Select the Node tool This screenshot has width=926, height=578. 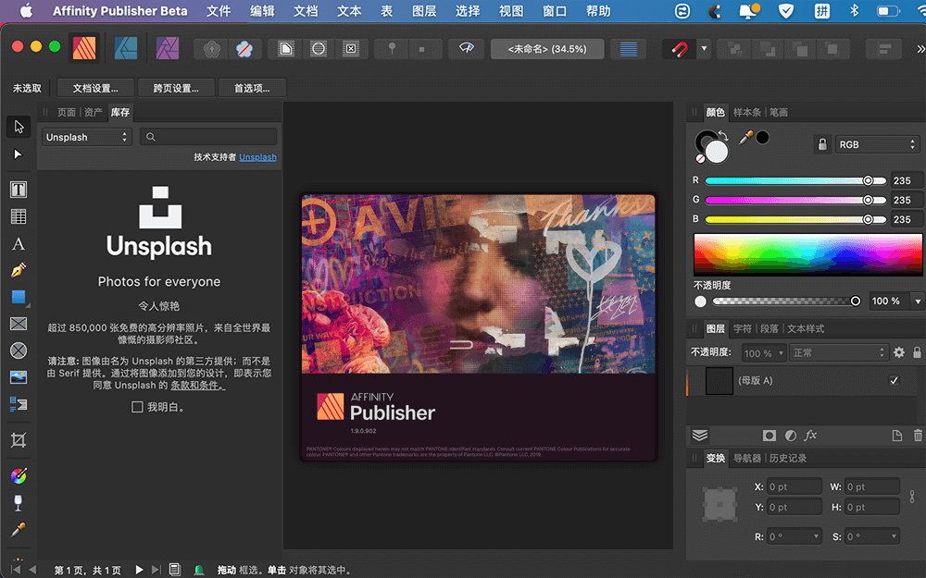click(x=19, y=154)
